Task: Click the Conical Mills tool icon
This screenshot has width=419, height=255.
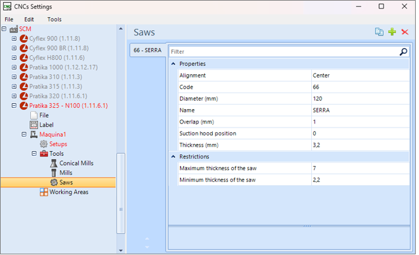Action: 54,163
